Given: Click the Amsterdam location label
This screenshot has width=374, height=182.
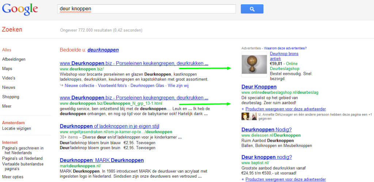Looking at the screenshot, I should [14, 123].
